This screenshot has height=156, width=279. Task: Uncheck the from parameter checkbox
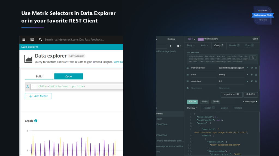click(252, 74)
